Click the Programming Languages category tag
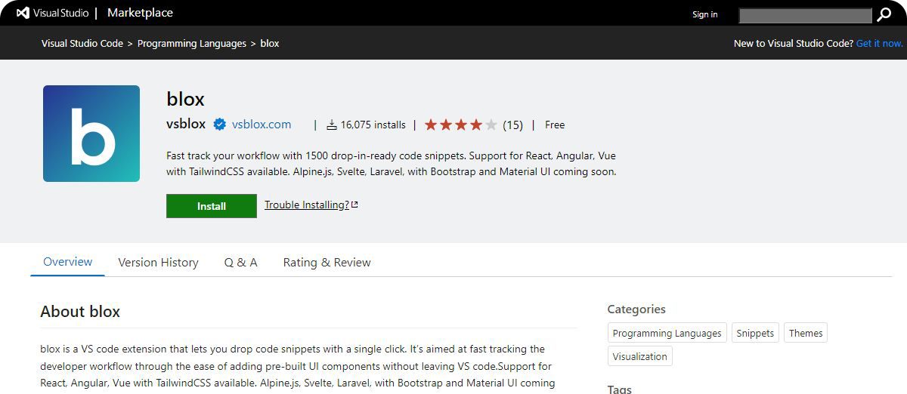This screenshot has height=394, width=907. (667, 333)
